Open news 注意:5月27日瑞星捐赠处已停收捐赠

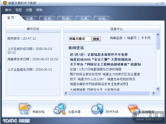(95, 69)
